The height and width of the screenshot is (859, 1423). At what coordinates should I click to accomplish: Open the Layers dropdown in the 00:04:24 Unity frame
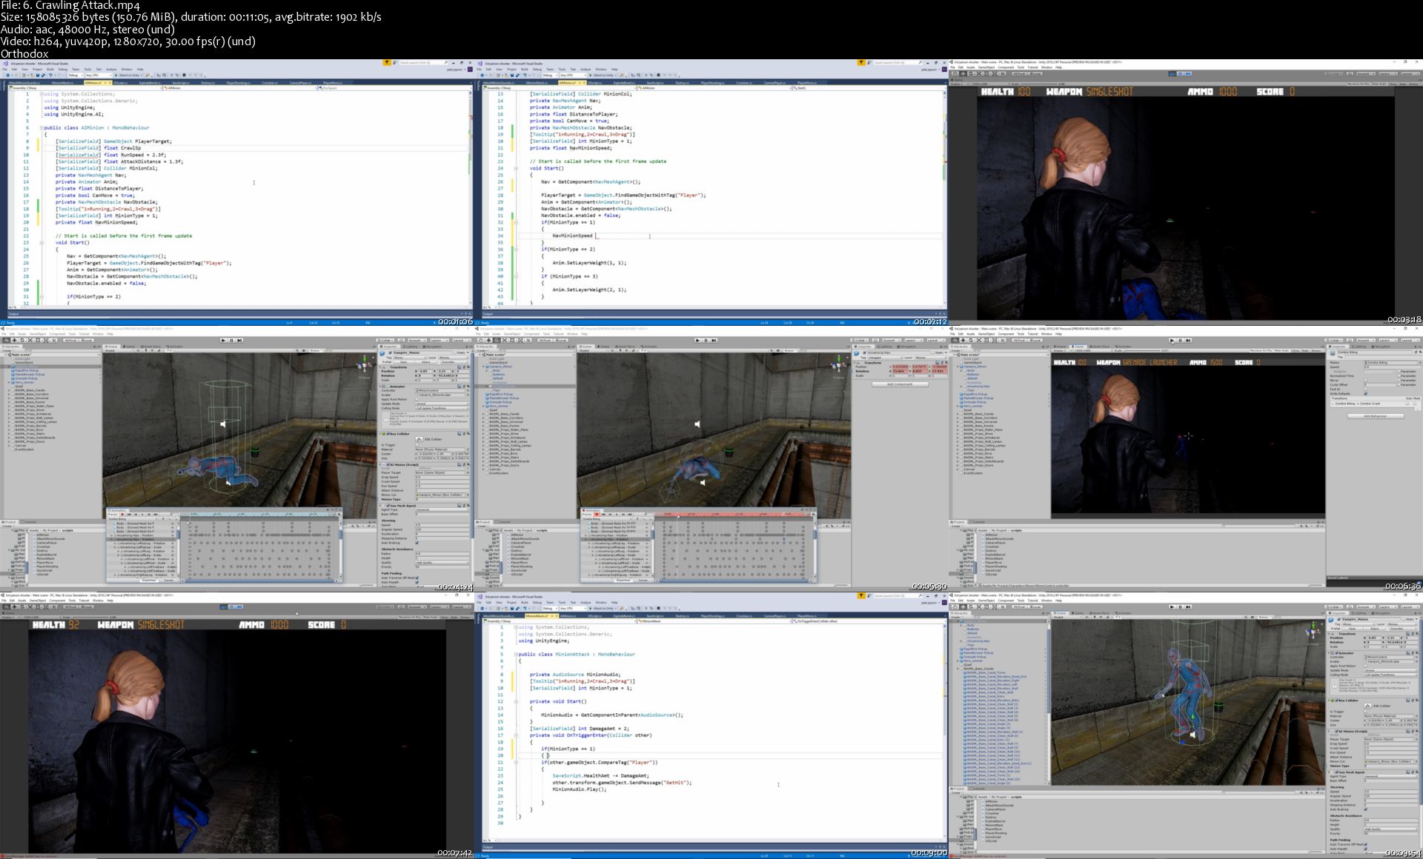439,341
